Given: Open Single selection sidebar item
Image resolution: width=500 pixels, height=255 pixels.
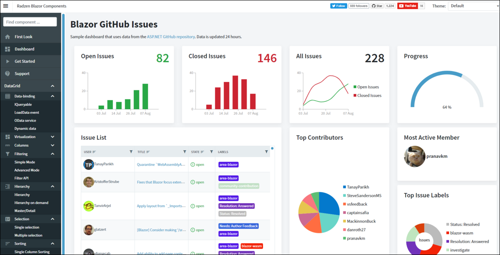Looking at the screenshot, I should [27, 227].
